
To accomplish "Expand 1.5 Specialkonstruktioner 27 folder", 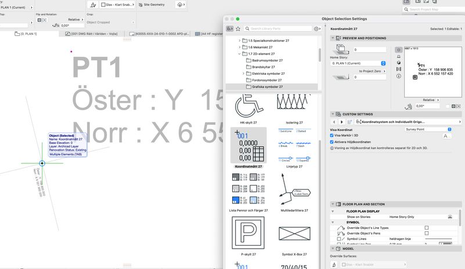I will [240, 41].
